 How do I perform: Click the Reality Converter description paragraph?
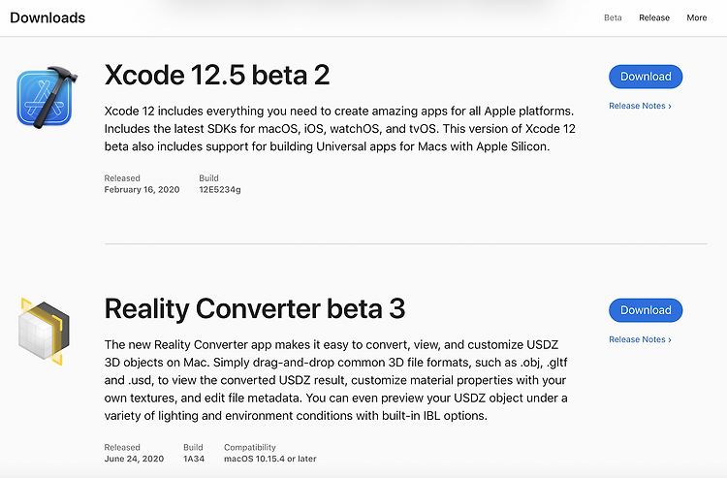coord(336,380)
